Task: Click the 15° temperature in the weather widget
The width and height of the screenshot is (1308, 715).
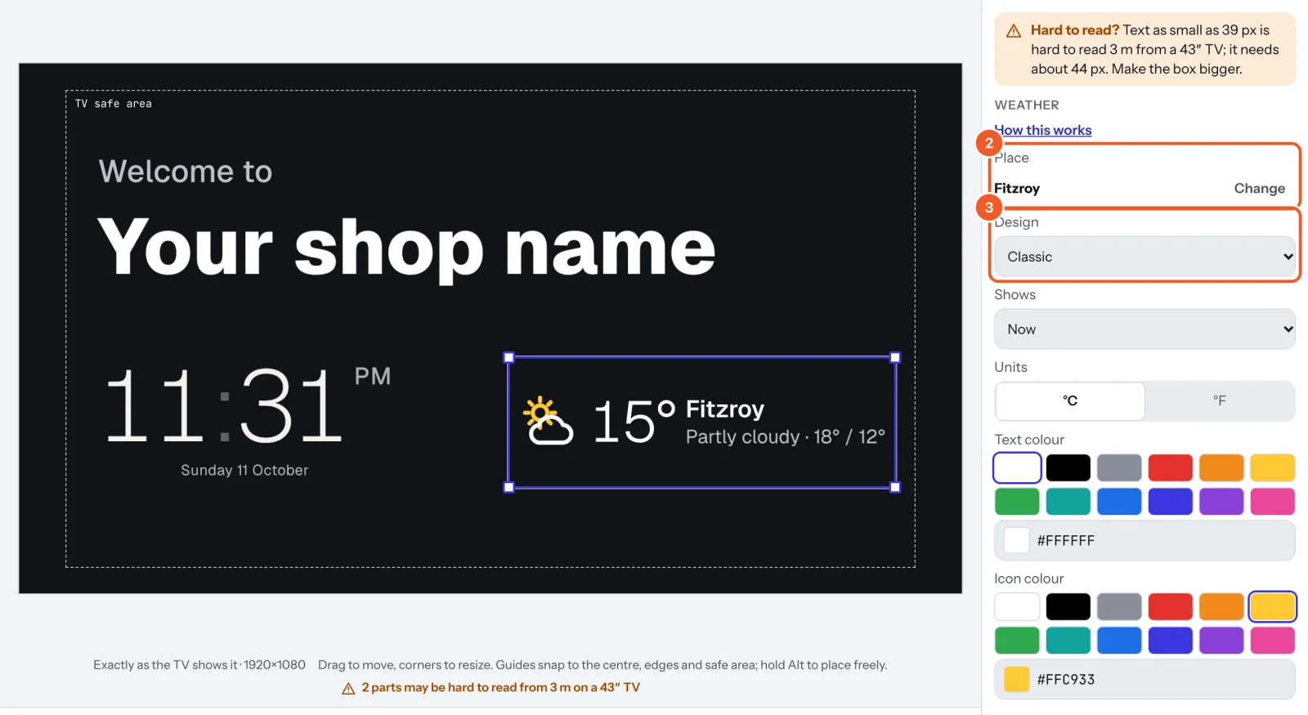Action: click(634, 421)
